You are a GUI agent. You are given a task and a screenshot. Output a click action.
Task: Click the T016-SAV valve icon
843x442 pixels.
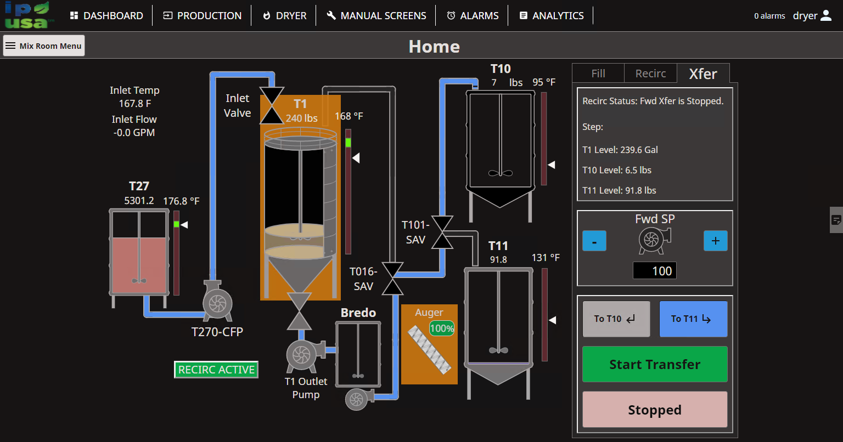coord(392,279)
